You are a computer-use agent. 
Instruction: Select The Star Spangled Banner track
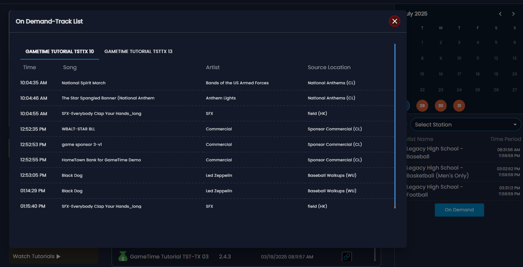(x=108, y=98)
